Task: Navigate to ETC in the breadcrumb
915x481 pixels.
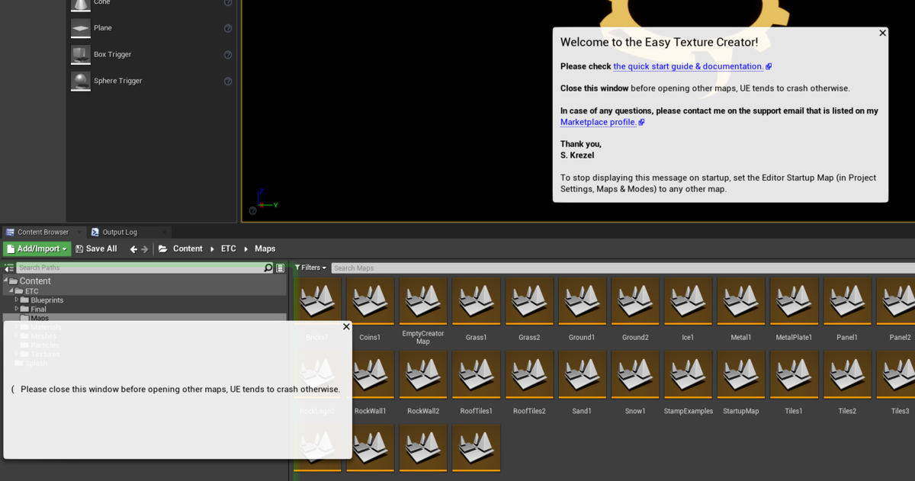Action: 229,249
